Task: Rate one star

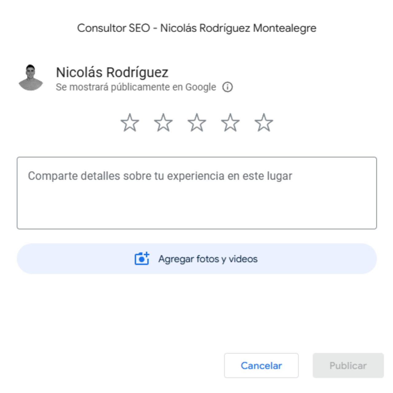Action: tap(130, 123)
